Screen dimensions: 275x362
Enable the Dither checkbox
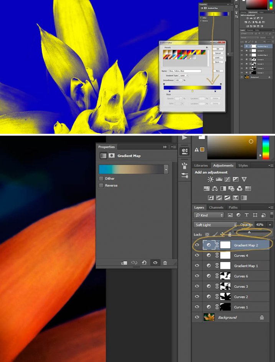[x=101, y=179]
